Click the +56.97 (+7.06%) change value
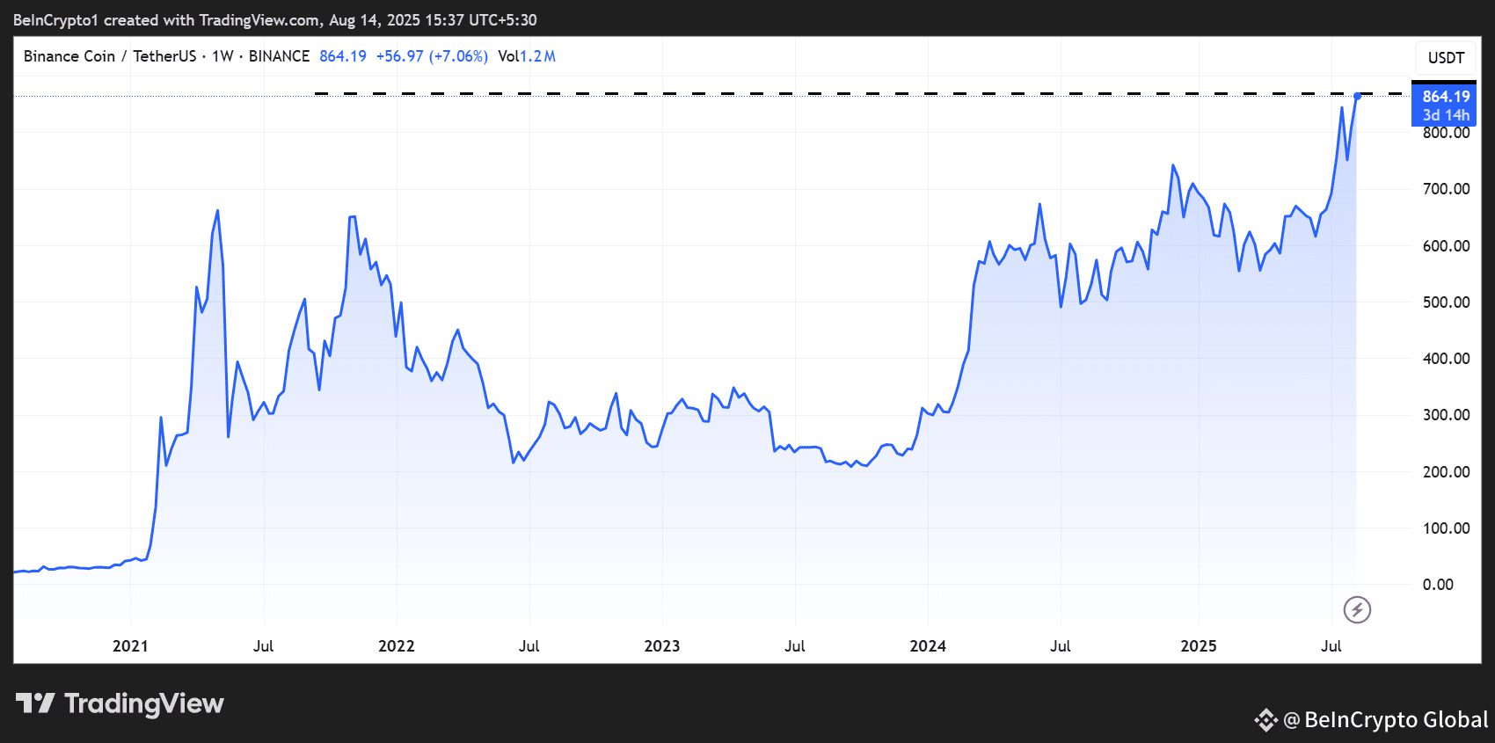 [432, 56]
